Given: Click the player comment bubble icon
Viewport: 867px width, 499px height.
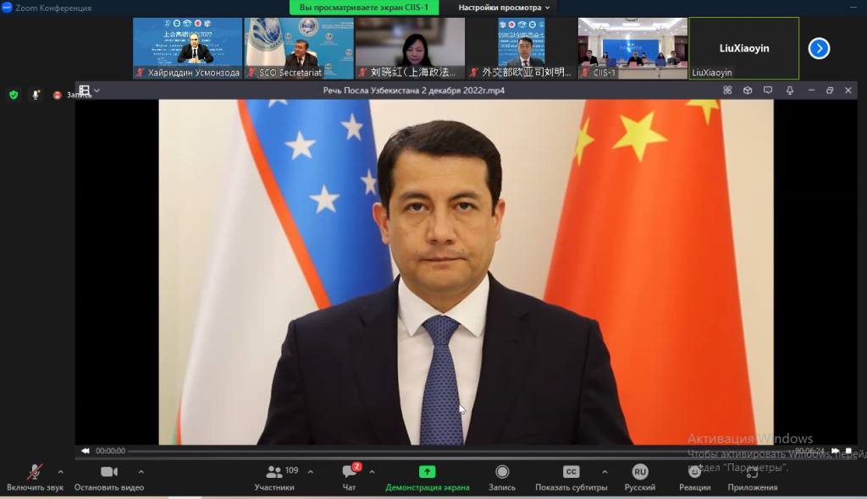Looking at the screenshot, I should pos(768,90).
